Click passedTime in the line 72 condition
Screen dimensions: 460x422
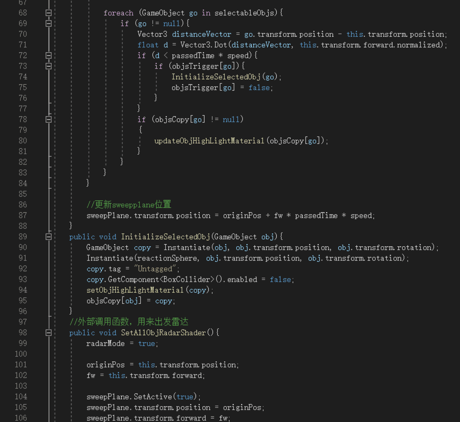193,56
